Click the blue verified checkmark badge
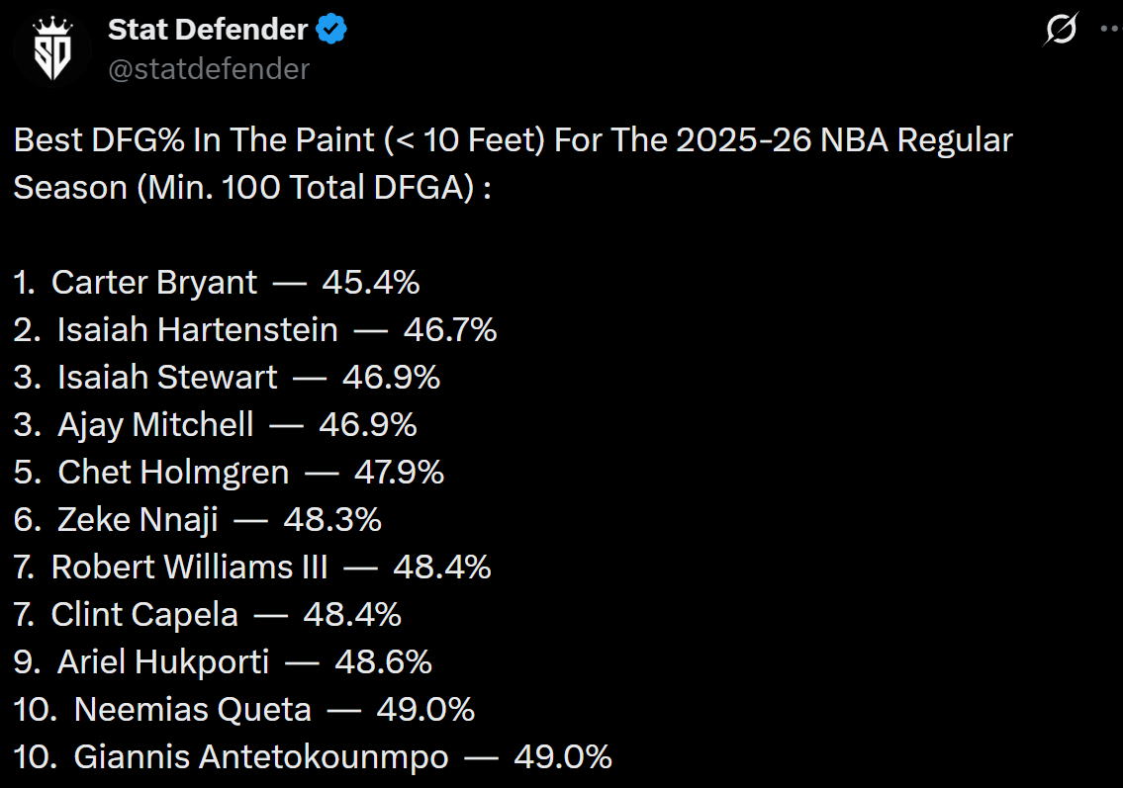 tap(331, 30)
